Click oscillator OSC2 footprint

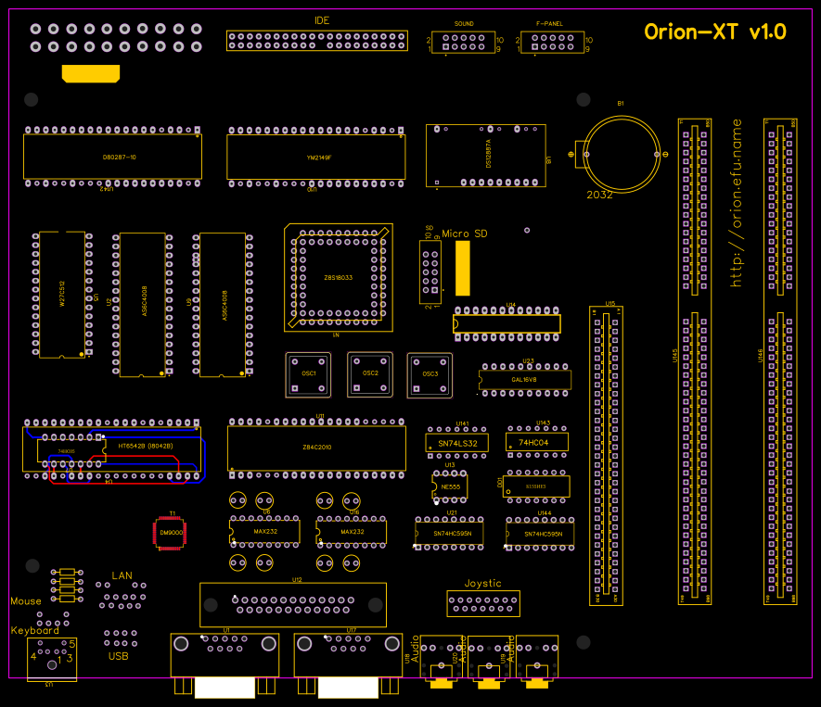coord(369,374)
